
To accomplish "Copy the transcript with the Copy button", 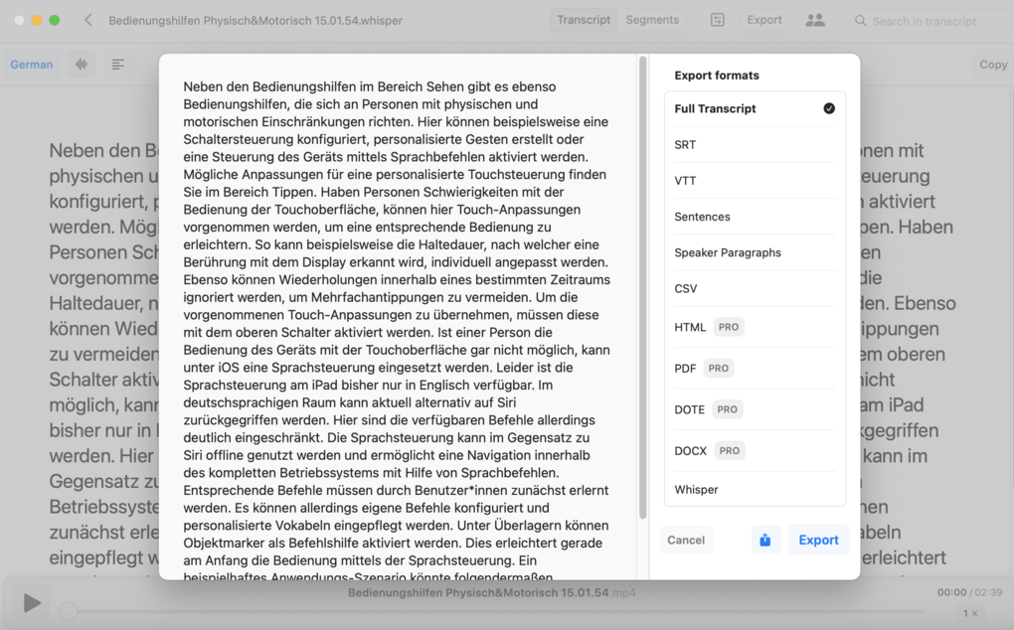I will click(x=993, y=64).
